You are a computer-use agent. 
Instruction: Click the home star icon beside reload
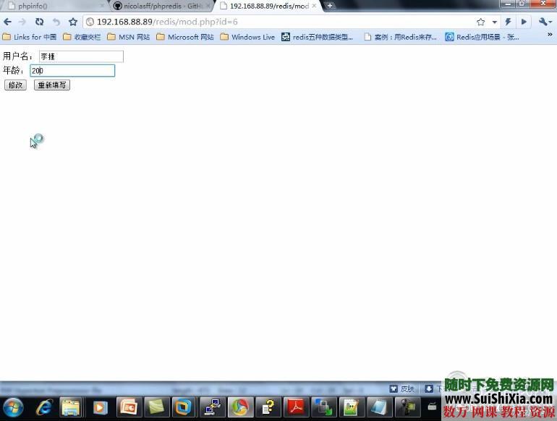(x=72, y=22)
